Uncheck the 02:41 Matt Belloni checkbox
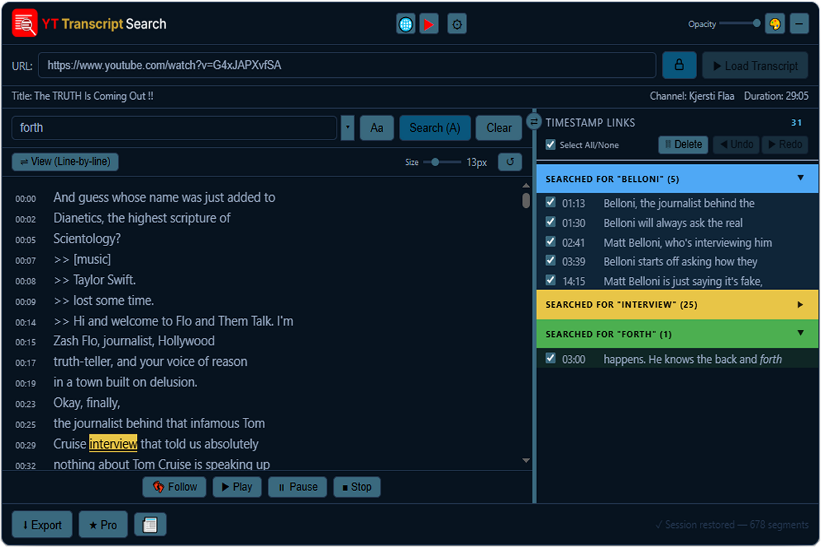Viewport: 821px width, 547px height. point(550,241)
